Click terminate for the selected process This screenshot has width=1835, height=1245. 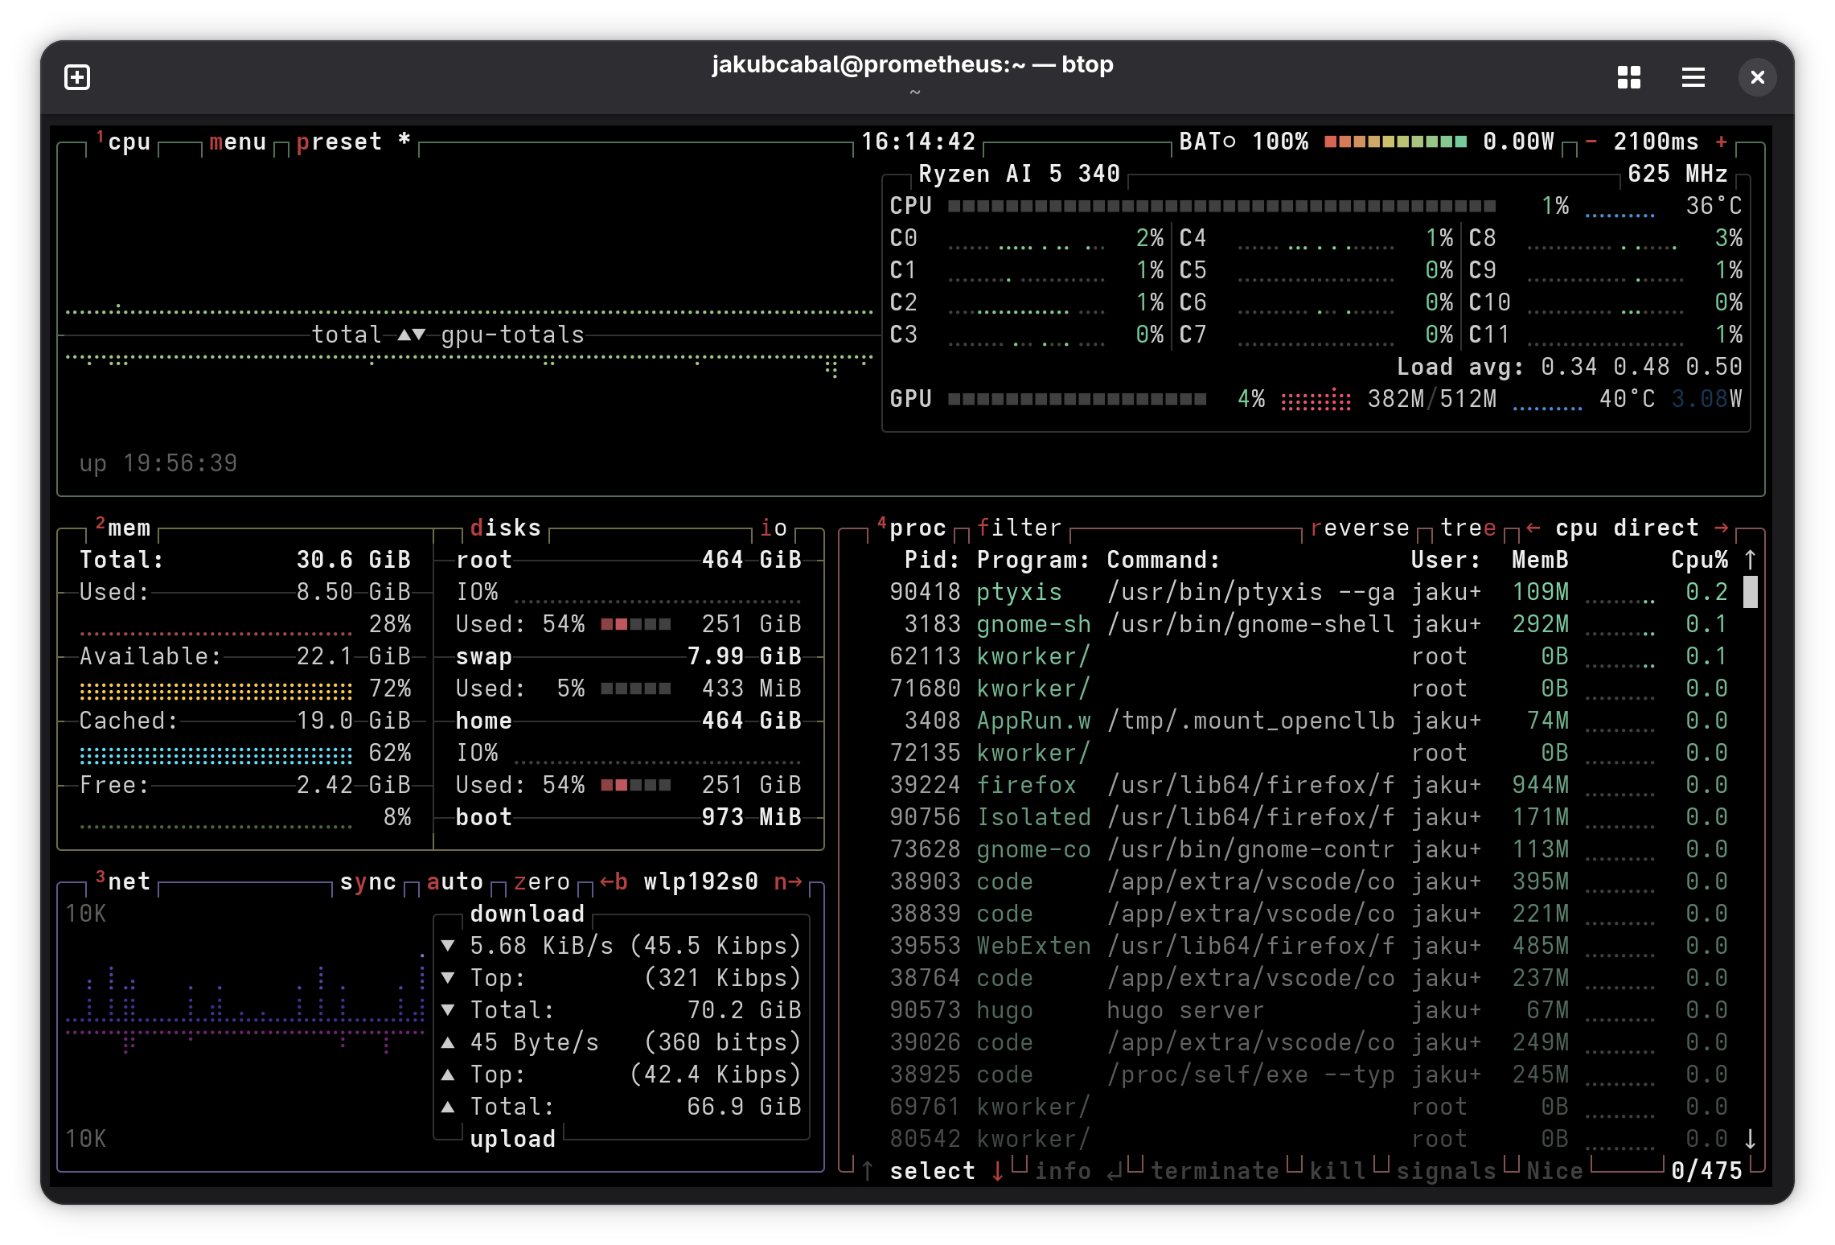[x=1216, y=1172]
